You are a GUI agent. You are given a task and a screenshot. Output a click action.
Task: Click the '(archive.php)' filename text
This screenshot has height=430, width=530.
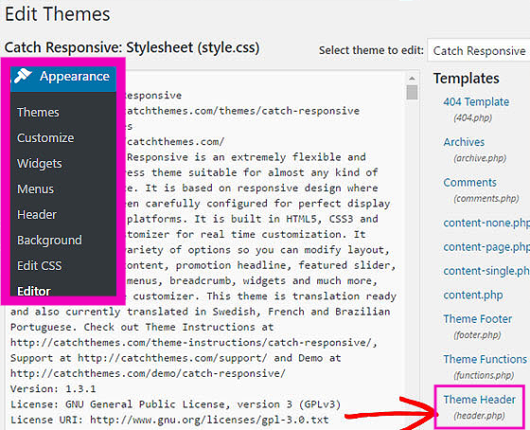pyautogui.click(x=480, y=158)
